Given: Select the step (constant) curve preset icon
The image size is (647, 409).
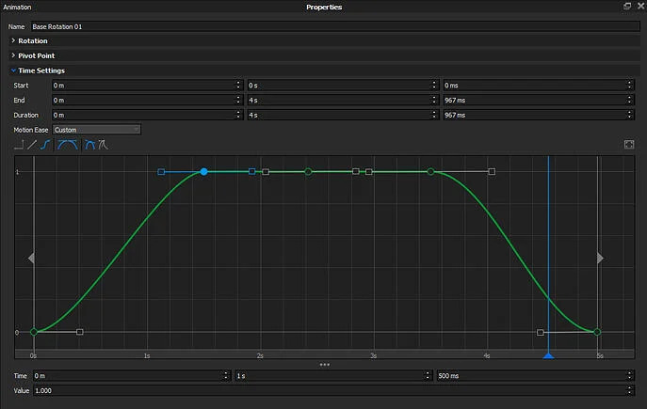Looking at the screenshot, I should (x=19, y=146).
